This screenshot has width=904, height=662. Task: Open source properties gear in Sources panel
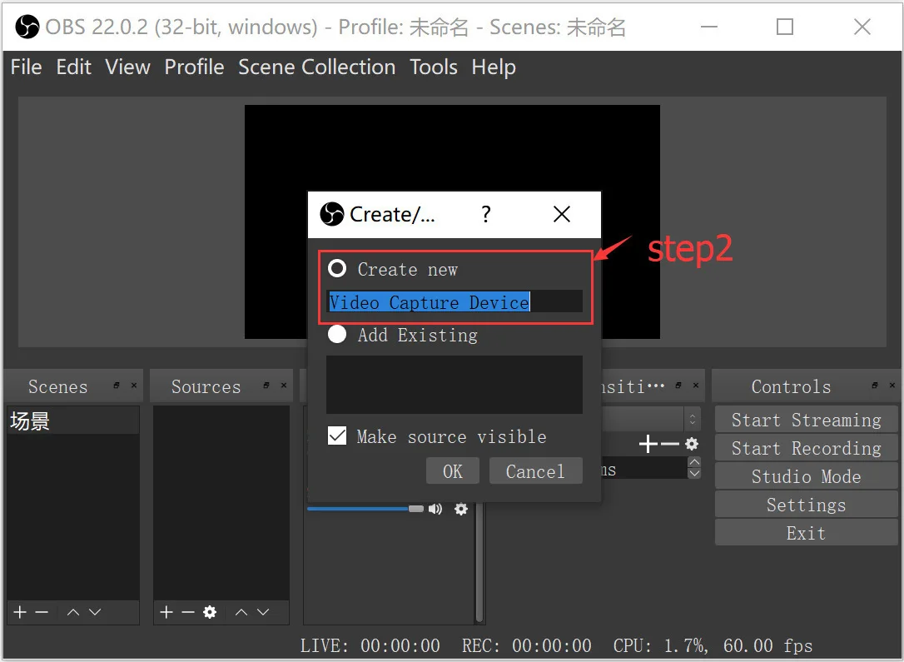coord(210,612)
